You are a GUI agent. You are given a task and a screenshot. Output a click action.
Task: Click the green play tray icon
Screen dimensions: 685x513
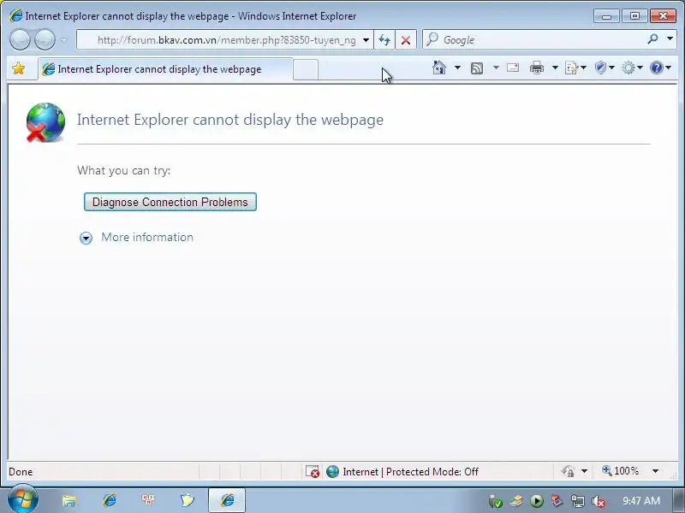pos(537,501)
